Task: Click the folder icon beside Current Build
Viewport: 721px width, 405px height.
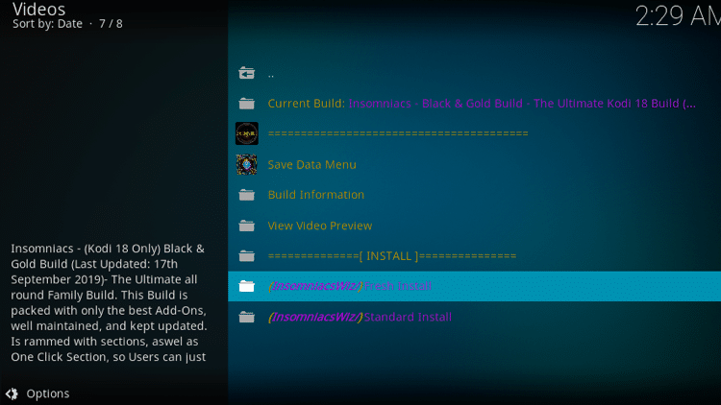Action: [x=247, y=104]
